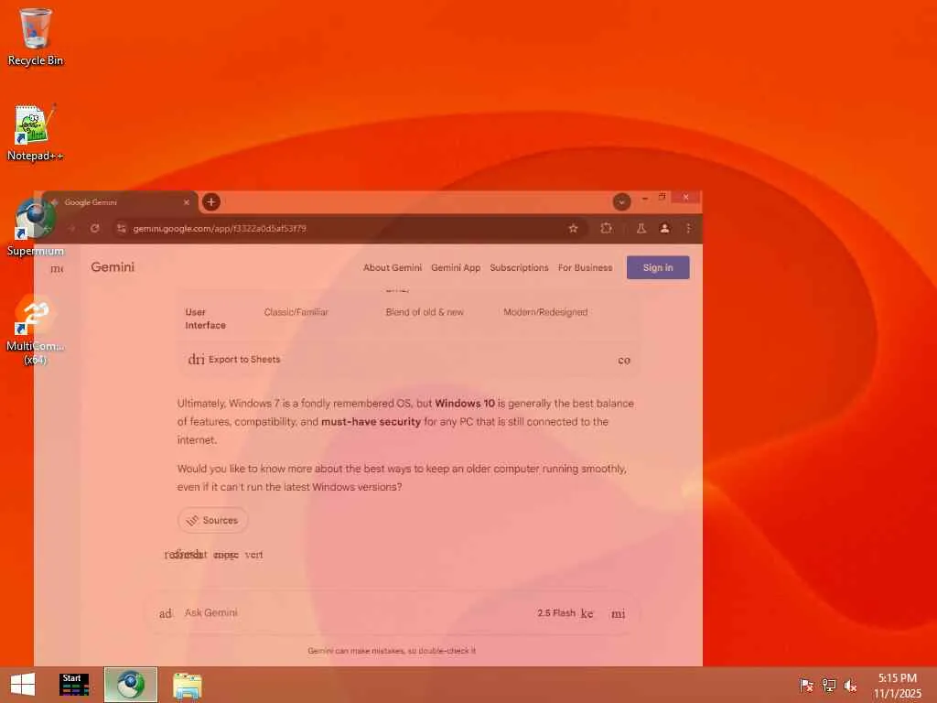Click the address bar URL
This screenshot has width=937, height=703.
click(220, 228)
